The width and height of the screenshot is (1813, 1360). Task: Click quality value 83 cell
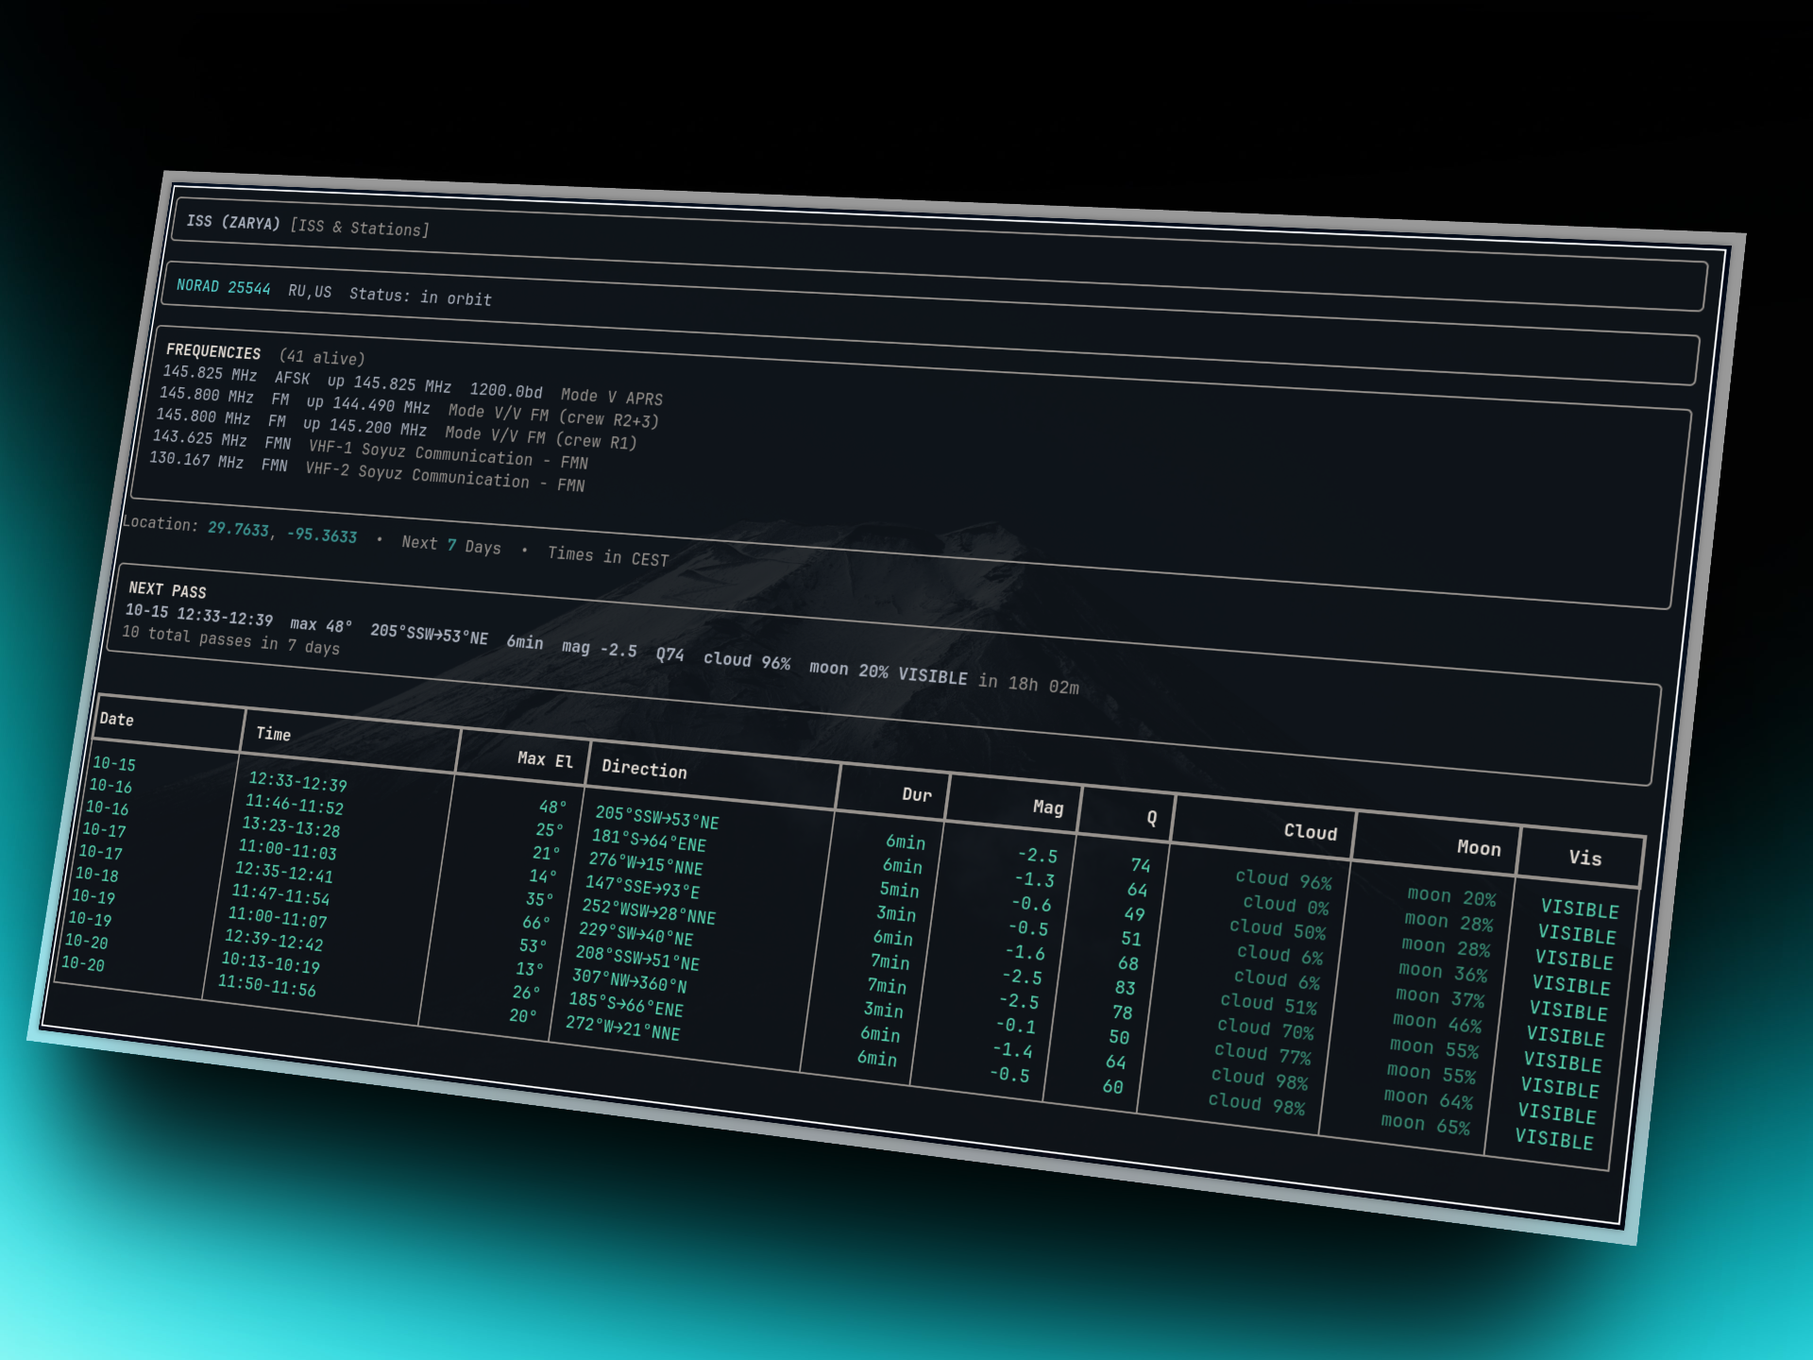[1125, 987]
